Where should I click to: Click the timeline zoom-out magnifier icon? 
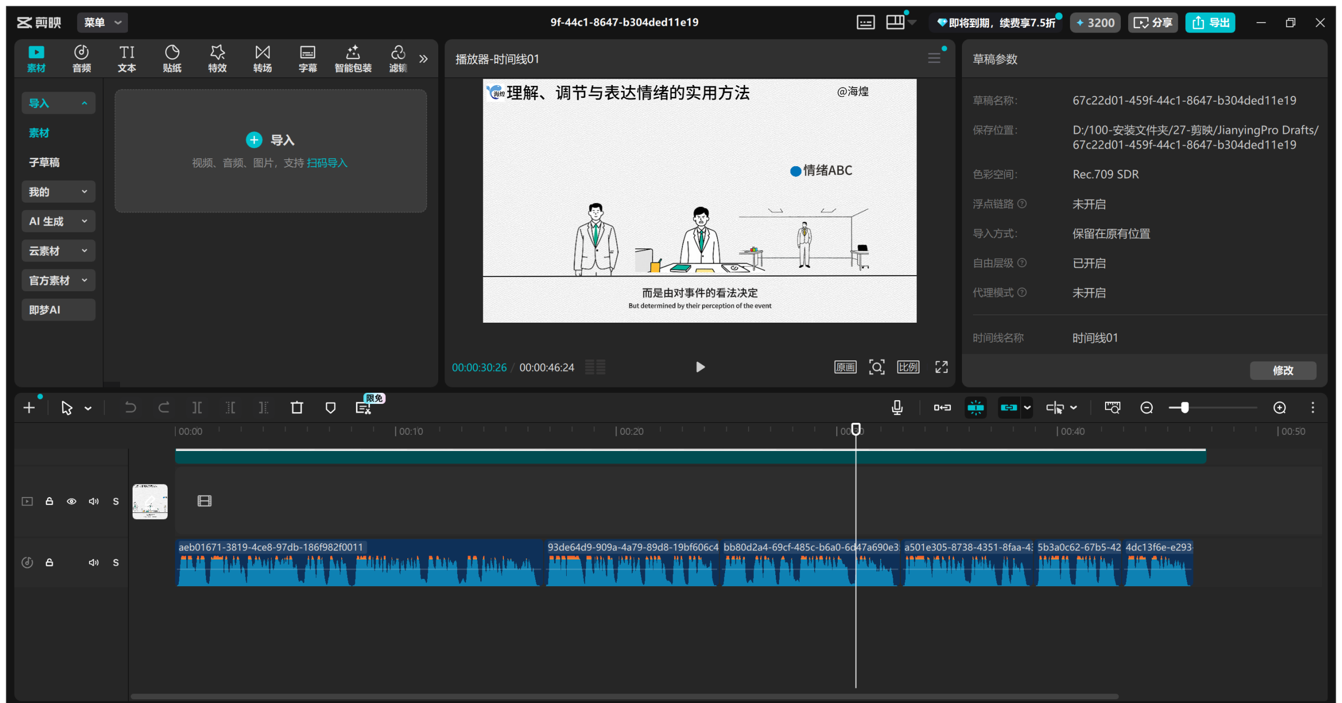[x=1146, y=408]
